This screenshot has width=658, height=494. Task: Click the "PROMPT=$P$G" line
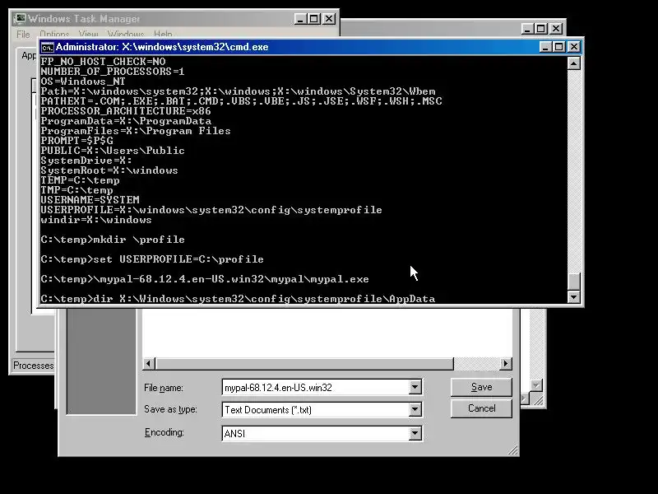pyautogui.click(x=76, y=141)
